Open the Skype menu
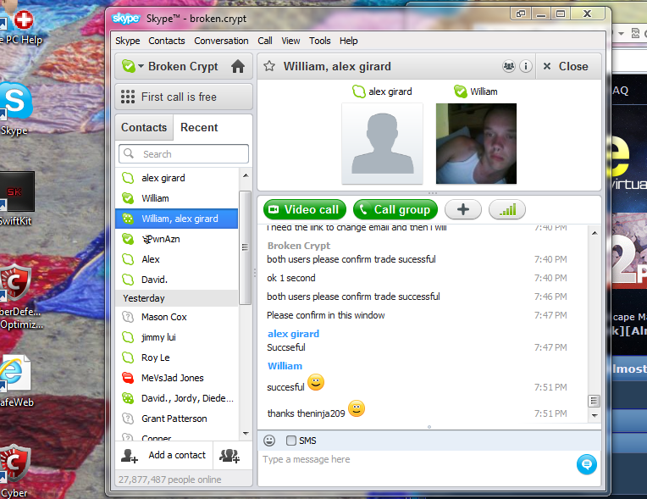 [x=128, y=41]
